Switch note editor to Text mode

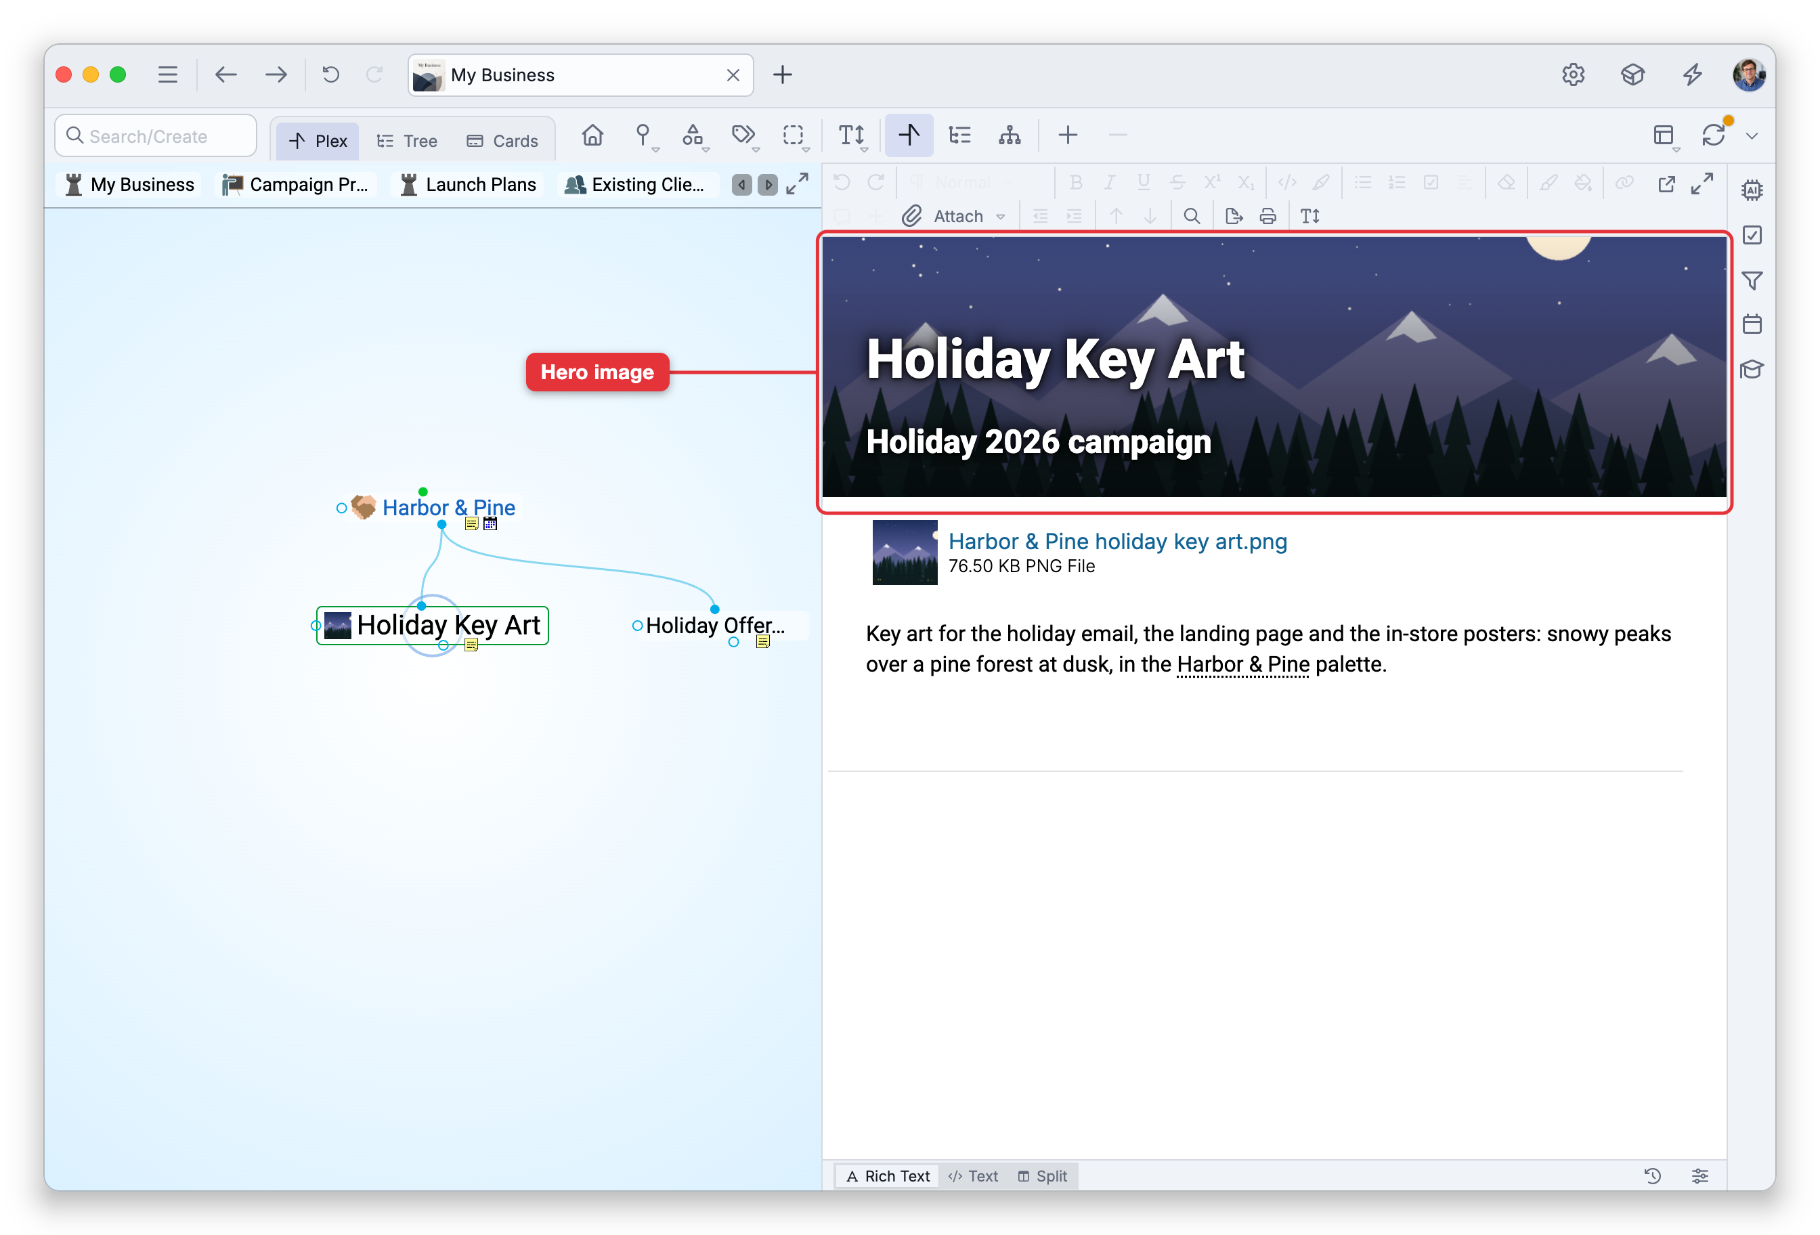tap(973, 1175)
